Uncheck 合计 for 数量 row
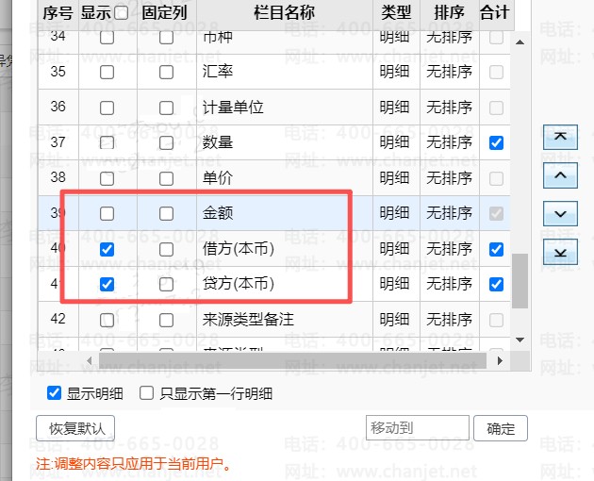This screenshot has width=594, height=481. (x=496, y=143)
